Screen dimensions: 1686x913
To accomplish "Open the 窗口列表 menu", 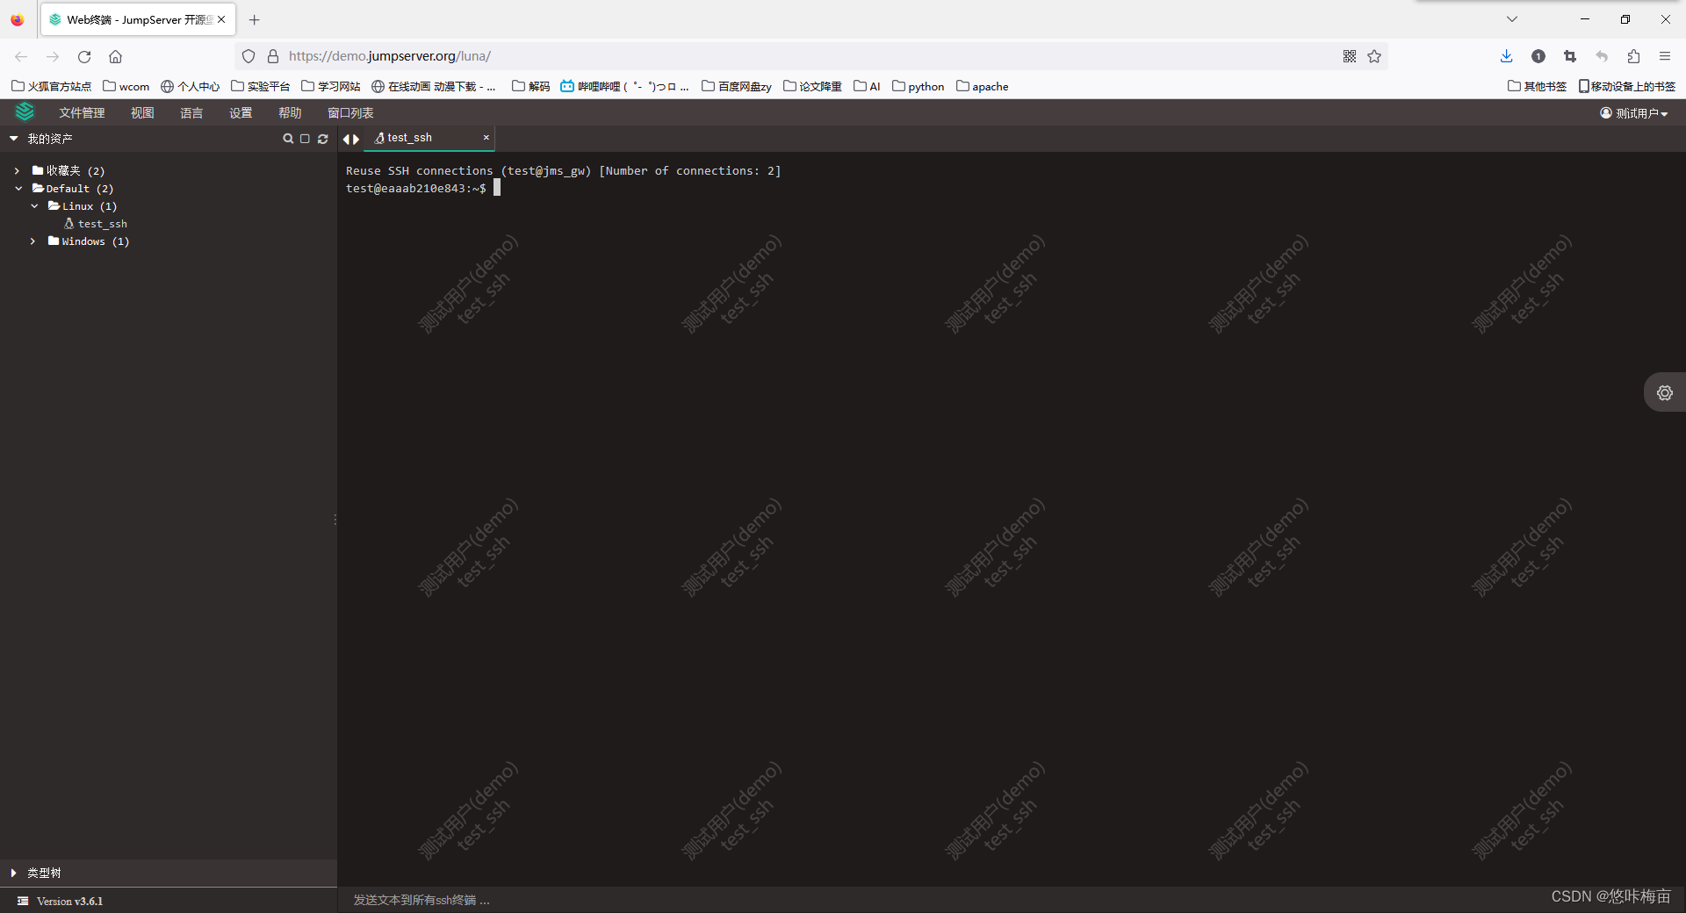I will pos(350,113).
